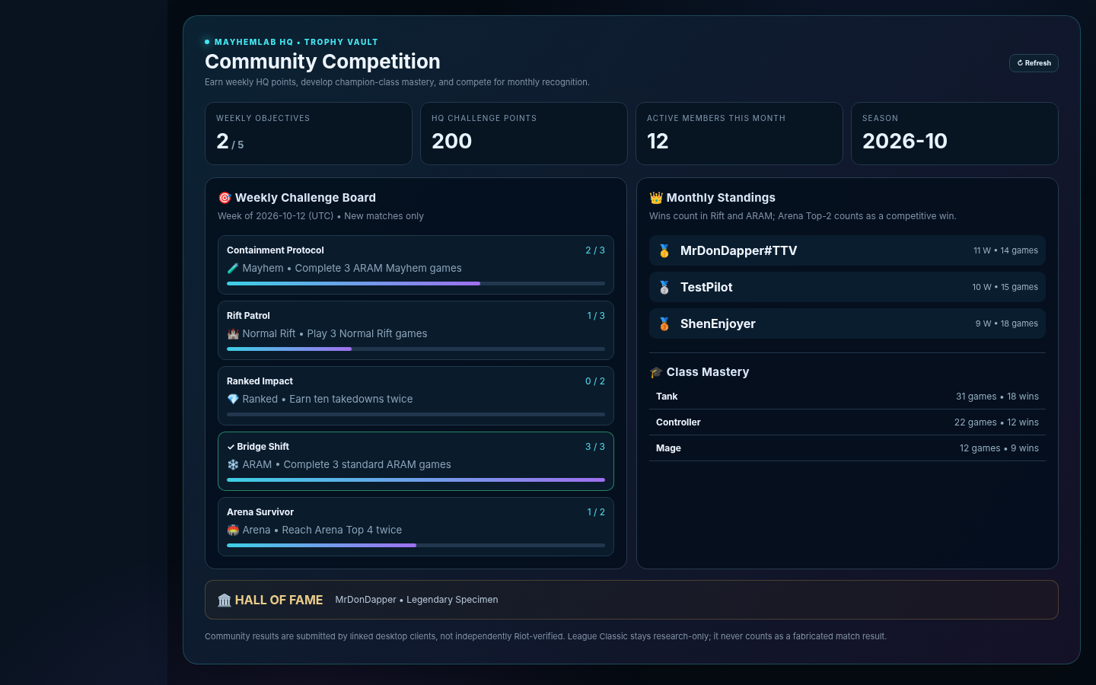Select the Active Members This Month card

(739, 133)
